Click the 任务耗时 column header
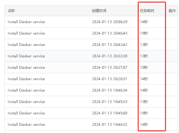 click(147, 11)
